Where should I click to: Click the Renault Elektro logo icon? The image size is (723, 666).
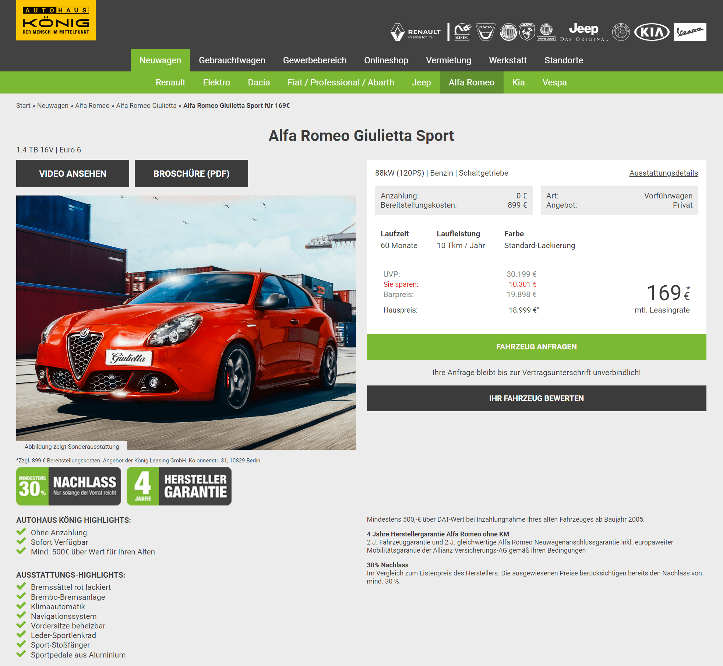pos(462,32)
